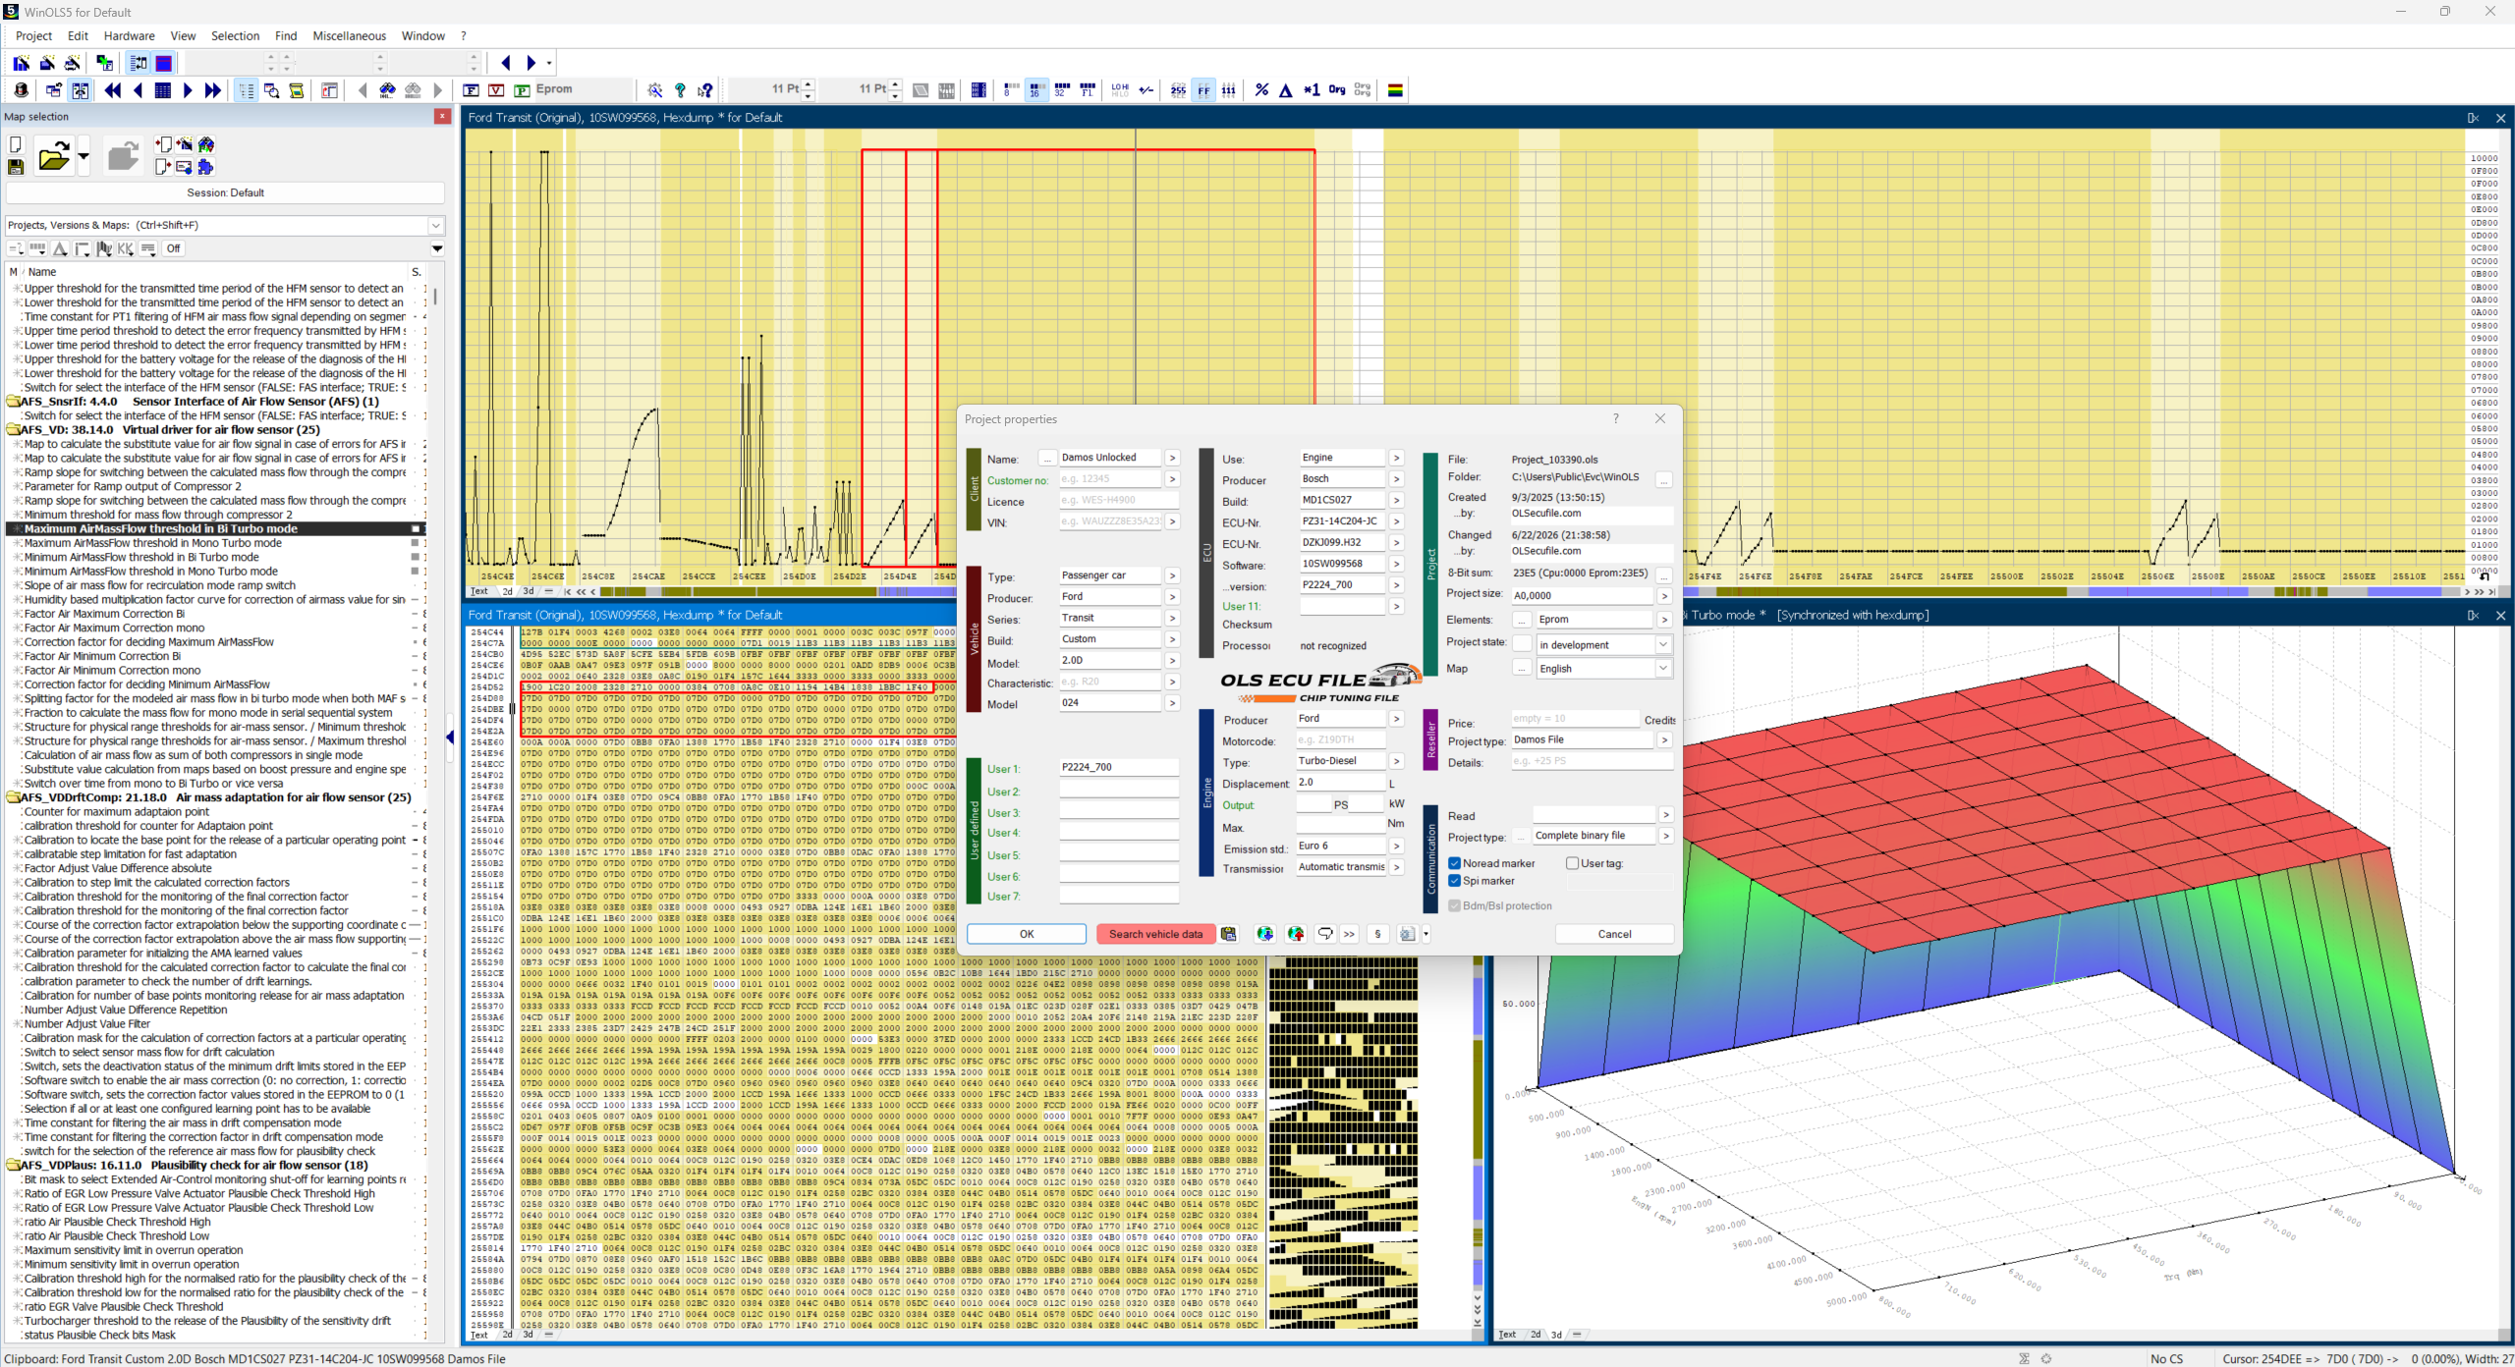Viewport: 2515px width, 1367px height.
Task: Open the Project menu
Action: (x=33, y=36)
